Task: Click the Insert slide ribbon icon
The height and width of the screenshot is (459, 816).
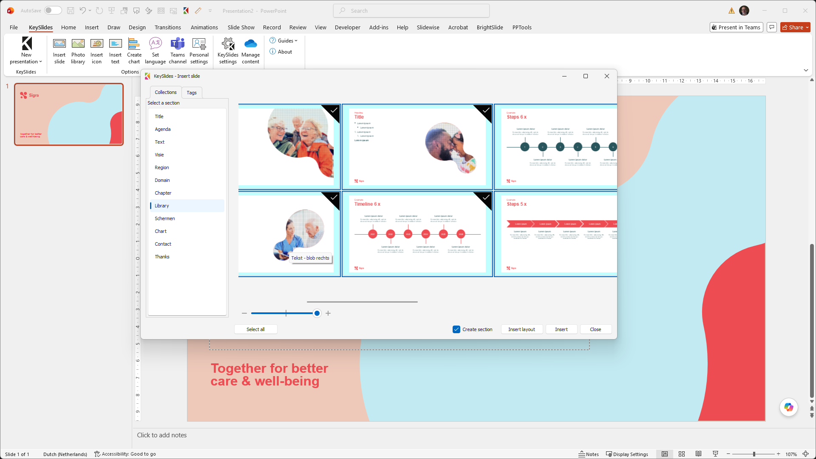Action: pyautogui.click(x=59, y=51)
